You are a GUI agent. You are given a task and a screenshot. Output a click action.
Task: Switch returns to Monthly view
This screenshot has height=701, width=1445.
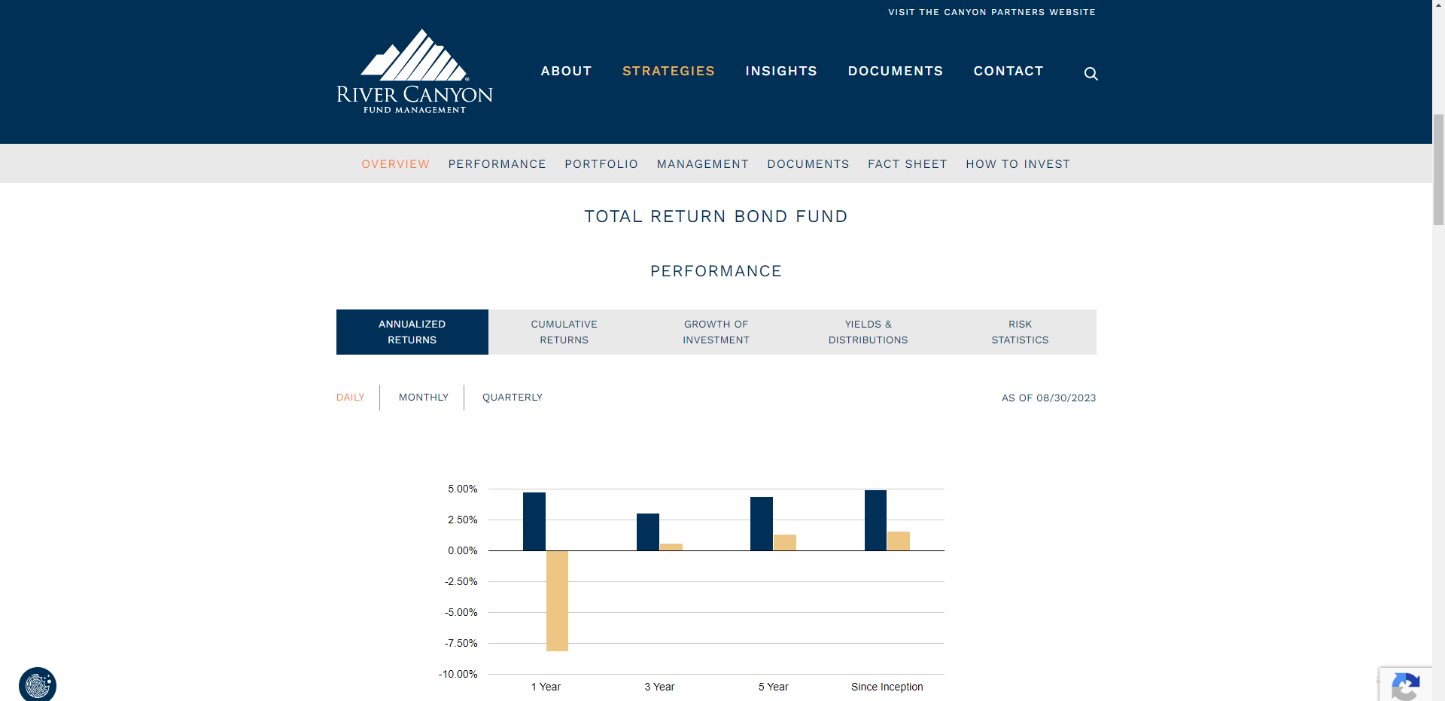click(x=423, y=398)
